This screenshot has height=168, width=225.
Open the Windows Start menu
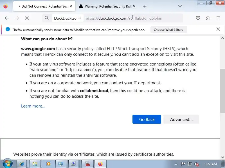pyautogui.click(x=7, y=164)
